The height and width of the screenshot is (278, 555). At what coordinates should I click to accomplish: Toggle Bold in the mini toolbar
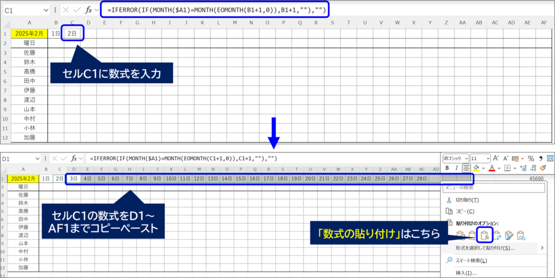coord(447,168)
